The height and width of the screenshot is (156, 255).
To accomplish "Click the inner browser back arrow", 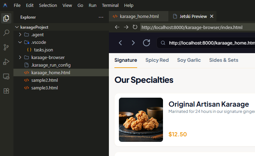I will pos(120,43).
